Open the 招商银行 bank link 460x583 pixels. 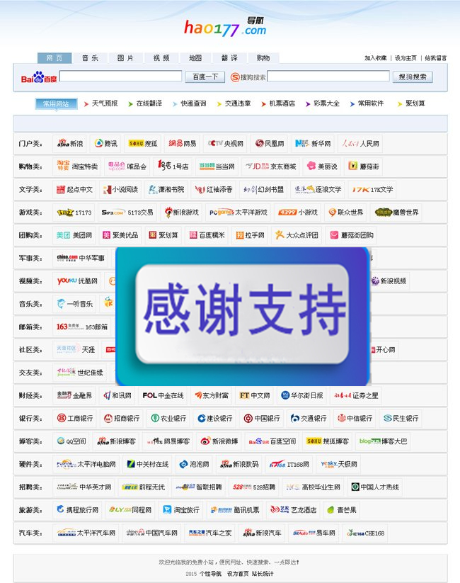(x=121, y=418)
